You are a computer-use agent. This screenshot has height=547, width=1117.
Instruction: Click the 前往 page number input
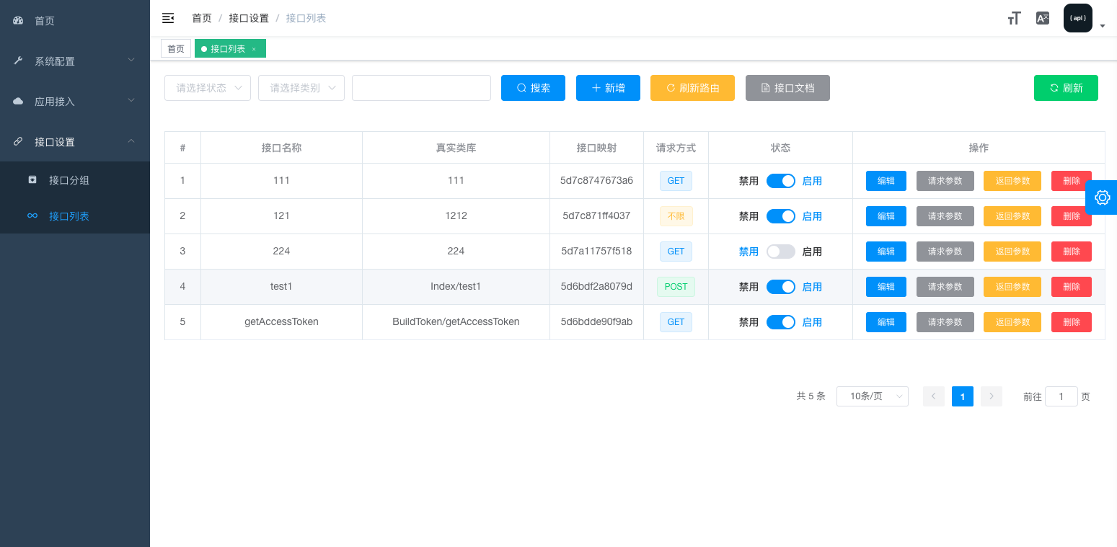(1061, 396)
